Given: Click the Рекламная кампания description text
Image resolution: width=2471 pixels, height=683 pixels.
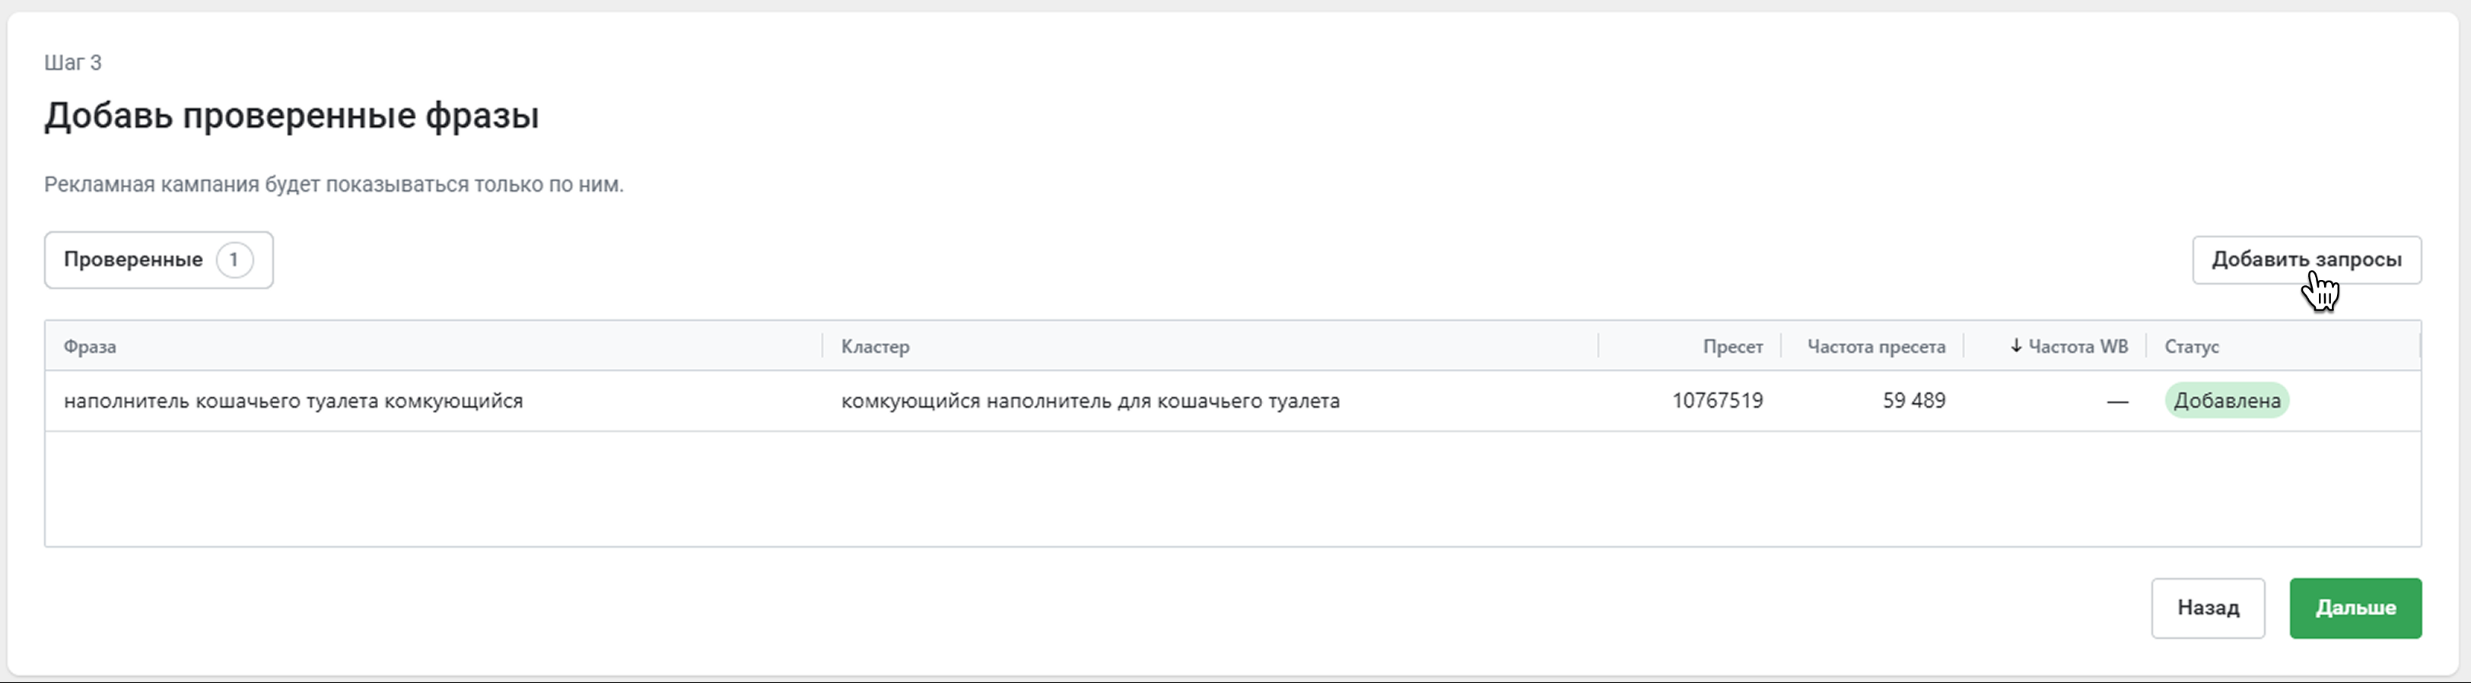Looking at the screenshot, I should click(334, 184).
